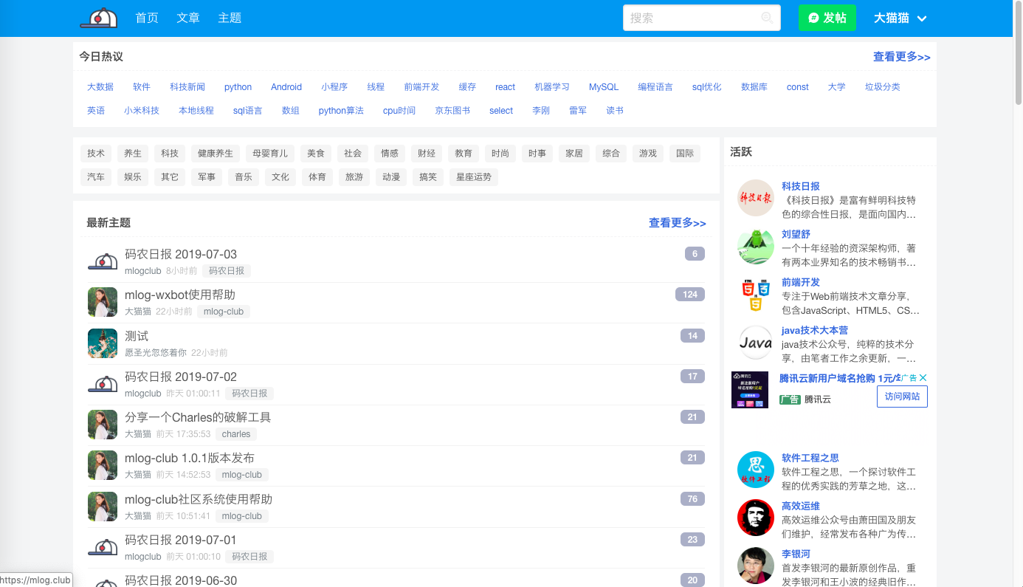This screenshot has height=587, width=1023.
Task: Click the mlog.club hat logo
Action: (100, 16)
